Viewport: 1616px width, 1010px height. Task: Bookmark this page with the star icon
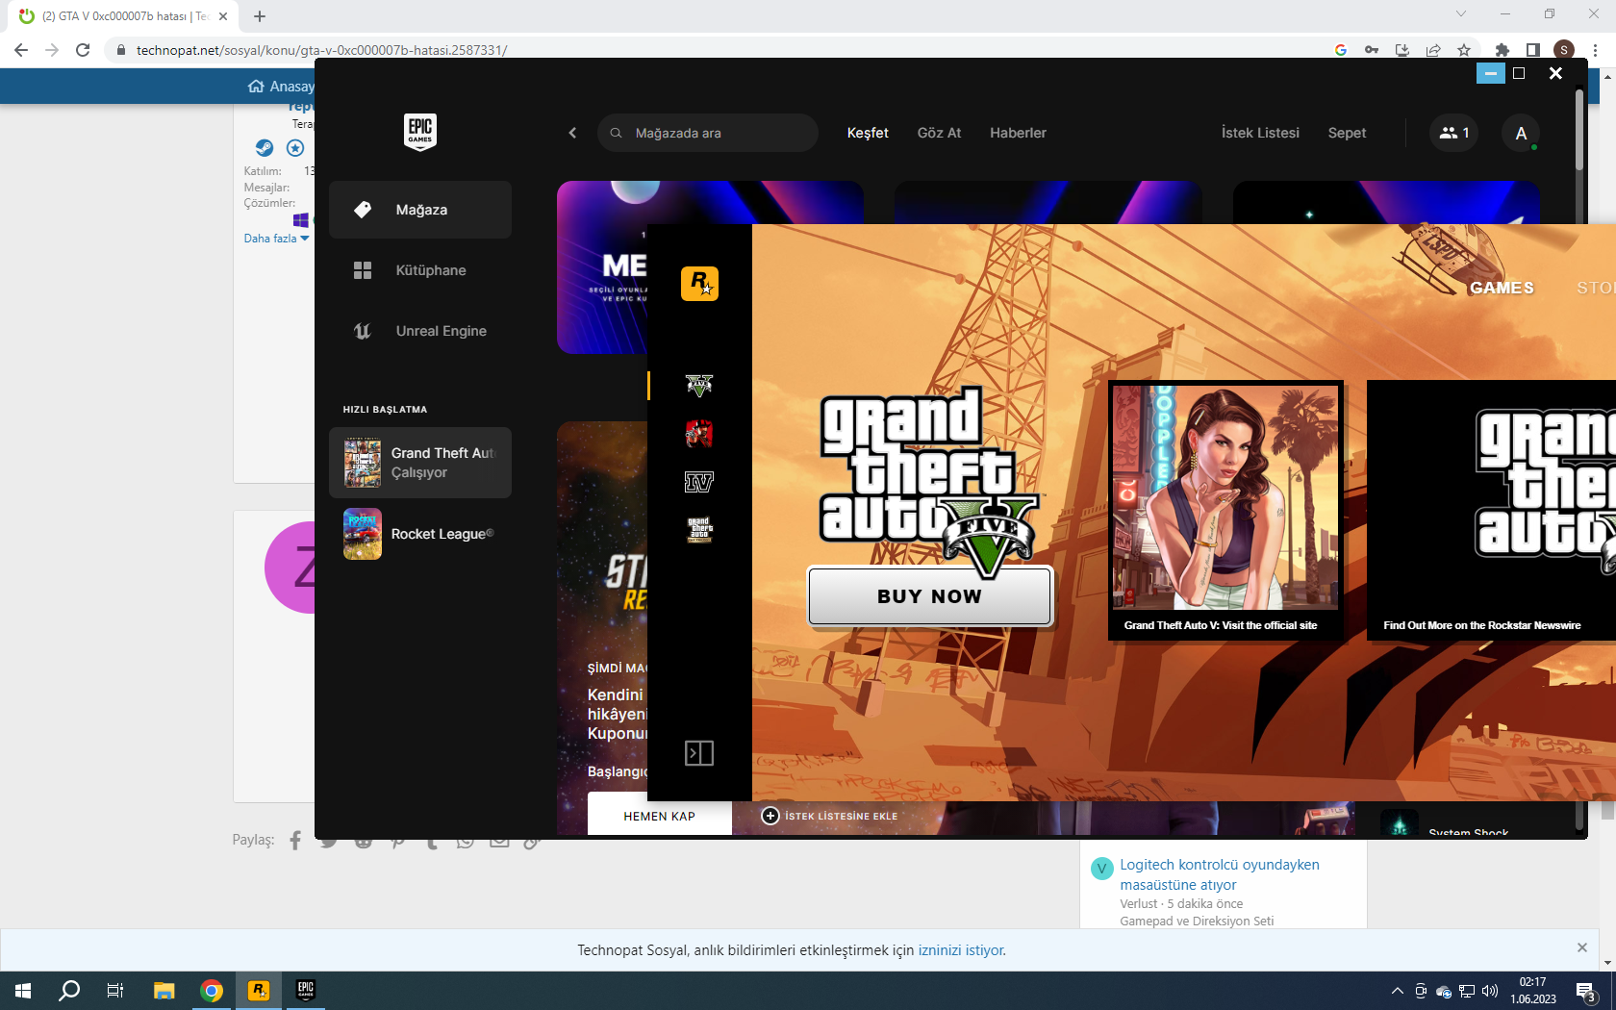tap(1464, 50)
